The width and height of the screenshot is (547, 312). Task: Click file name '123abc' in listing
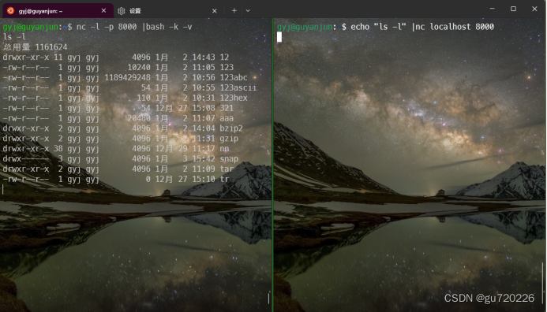[x=234, y=77]
